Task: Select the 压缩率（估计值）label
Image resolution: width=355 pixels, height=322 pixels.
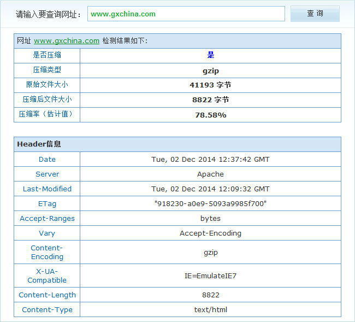Action: coord(47,114)
